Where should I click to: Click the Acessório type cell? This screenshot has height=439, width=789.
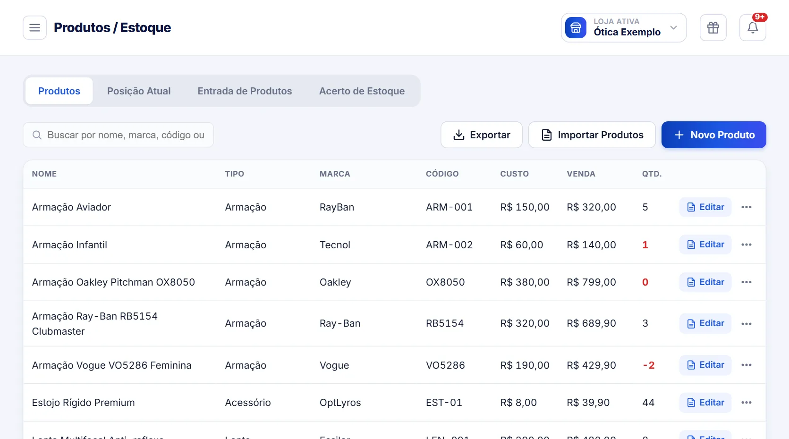(x=248, y=403)
